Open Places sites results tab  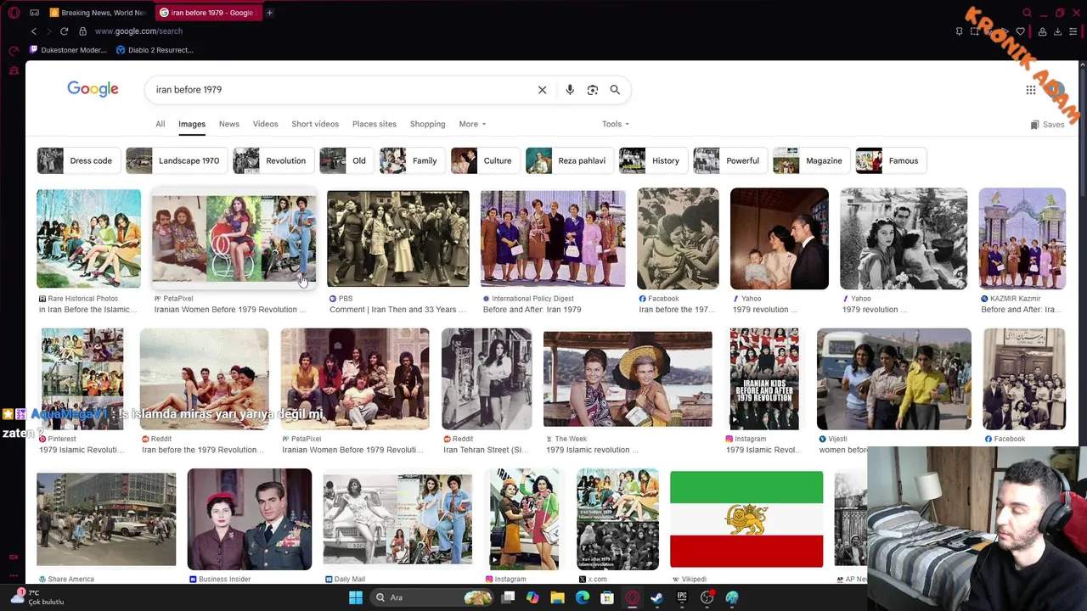(375, 124)
